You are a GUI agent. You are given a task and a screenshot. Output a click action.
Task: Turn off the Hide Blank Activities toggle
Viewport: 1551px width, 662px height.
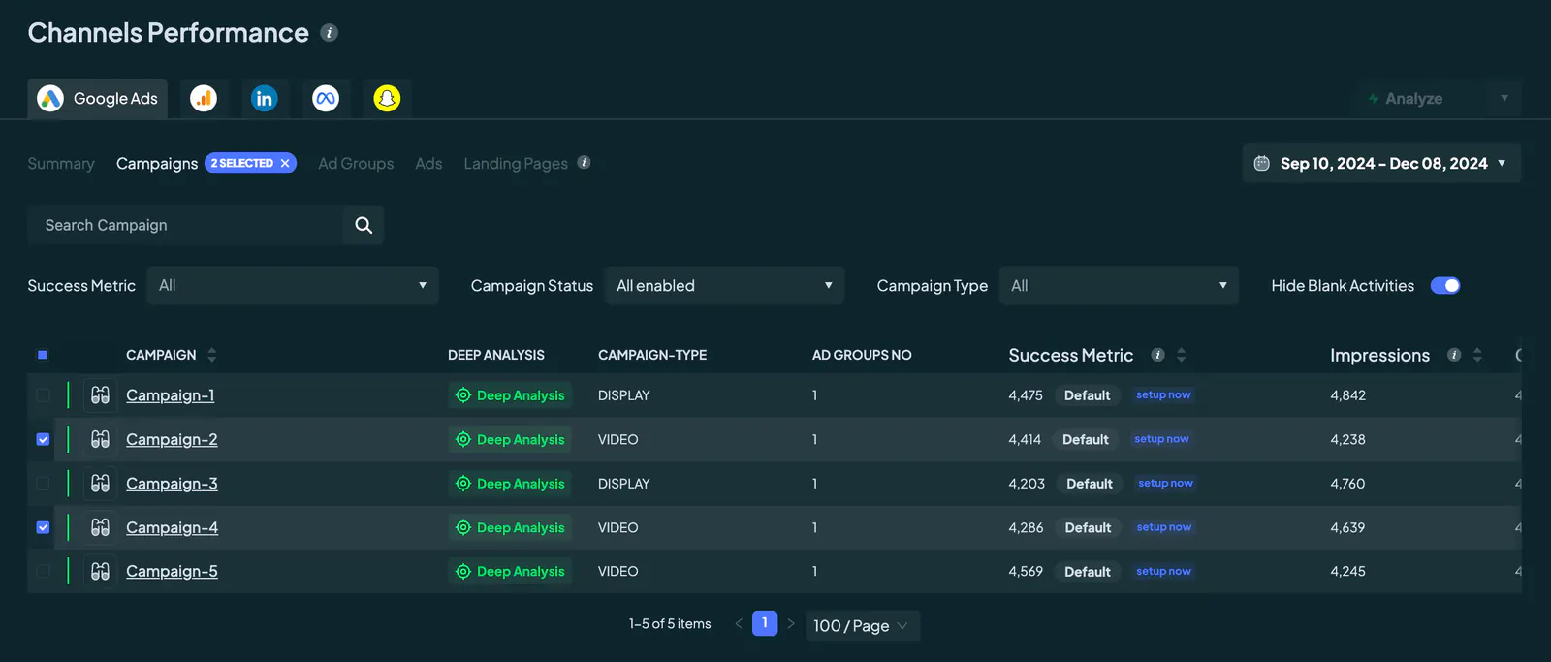point(1445,285)
